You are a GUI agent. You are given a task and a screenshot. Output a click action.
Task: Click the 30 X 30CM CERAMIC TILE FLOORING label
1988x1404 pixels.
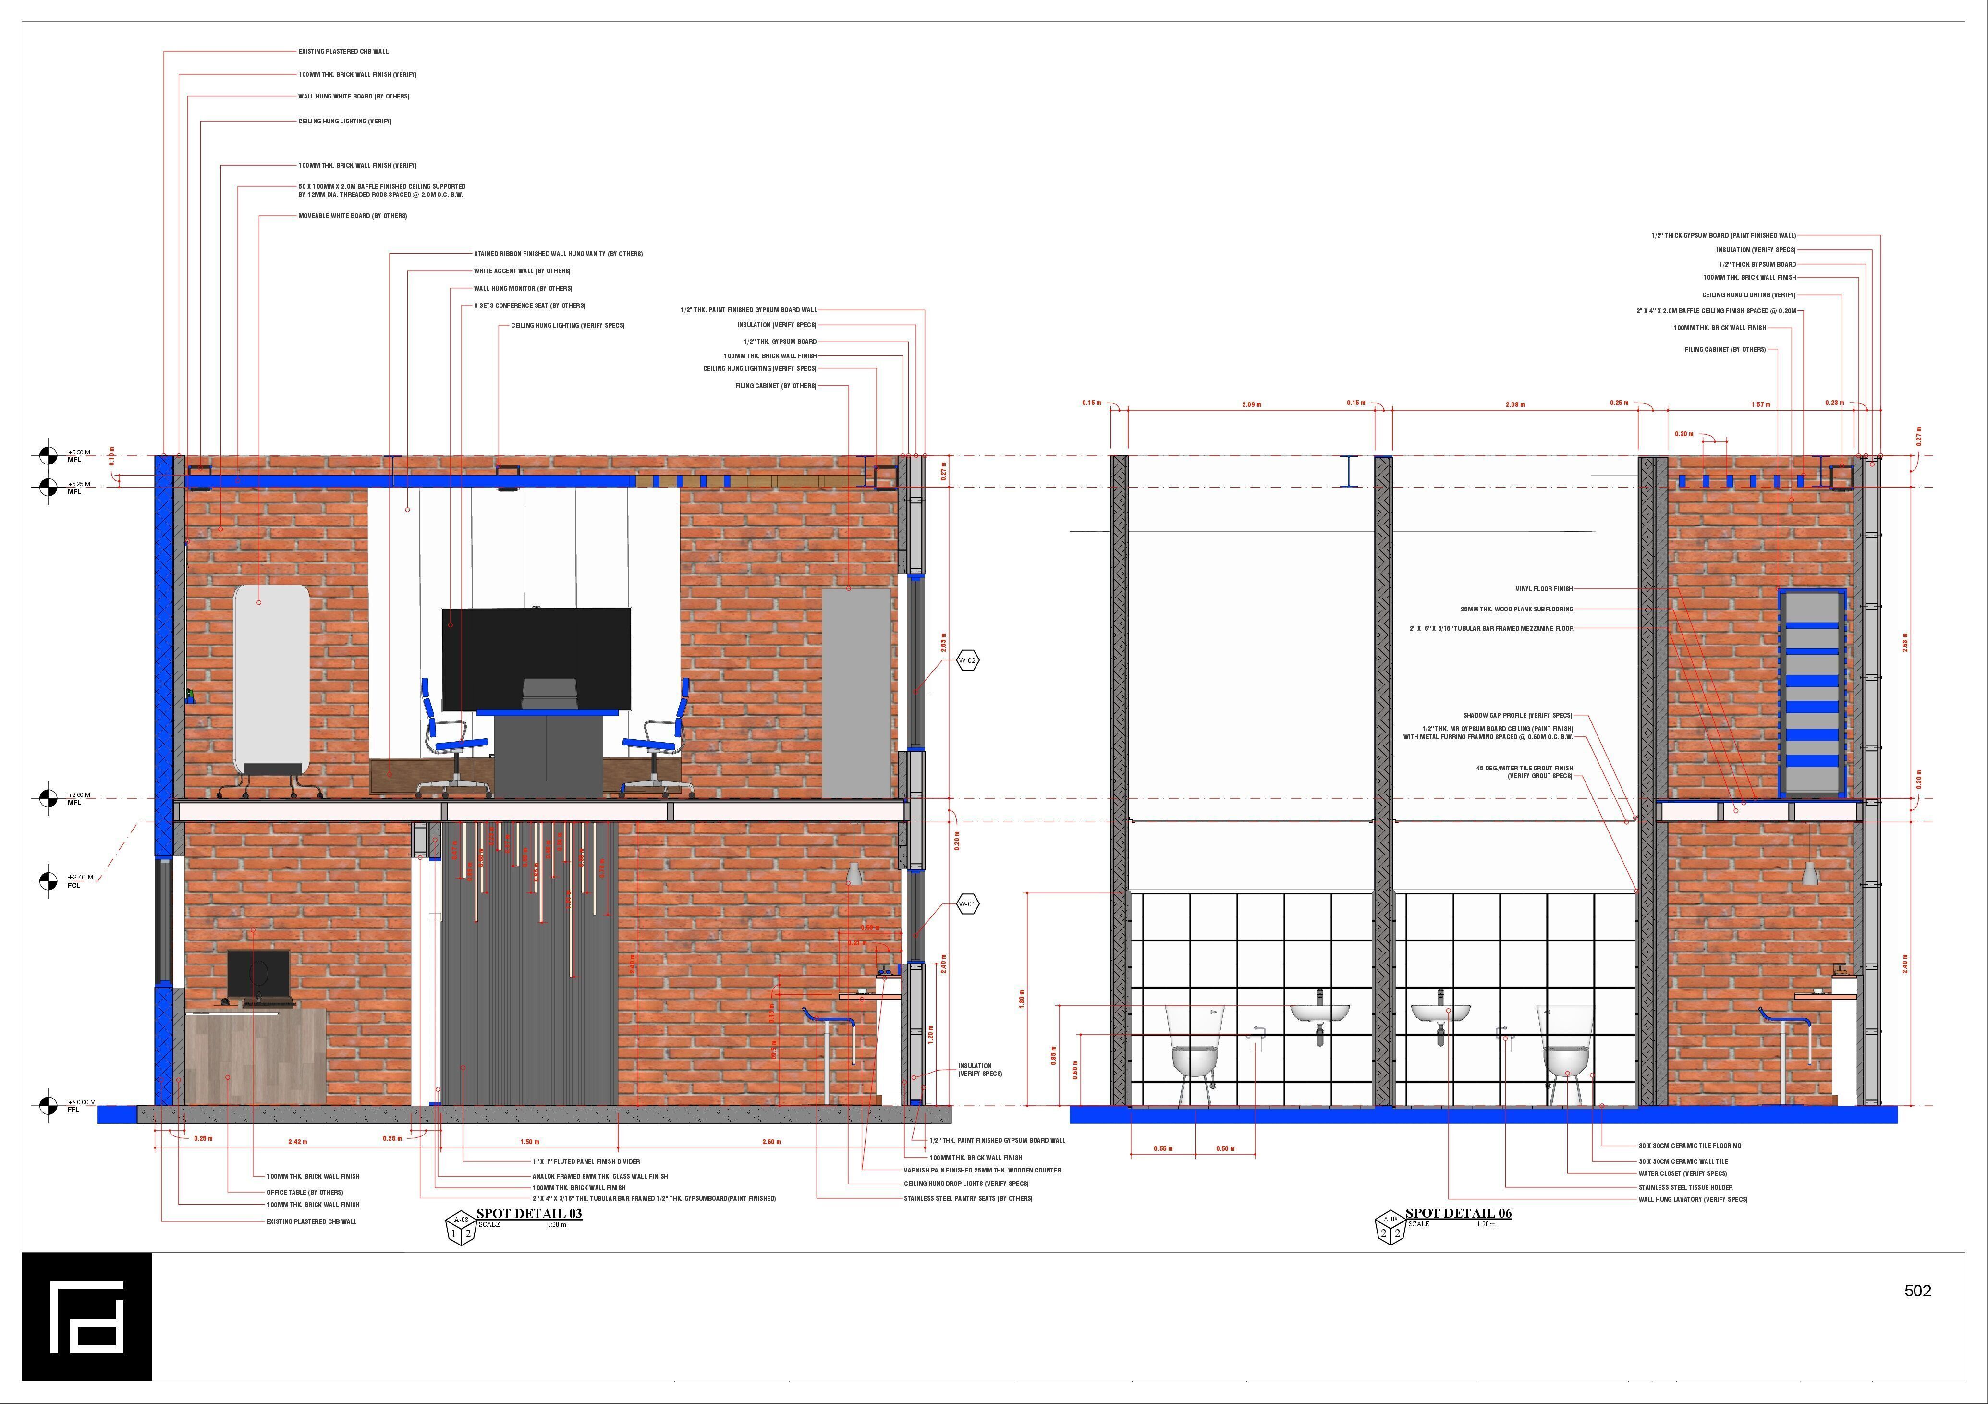pos(1689,1146)
